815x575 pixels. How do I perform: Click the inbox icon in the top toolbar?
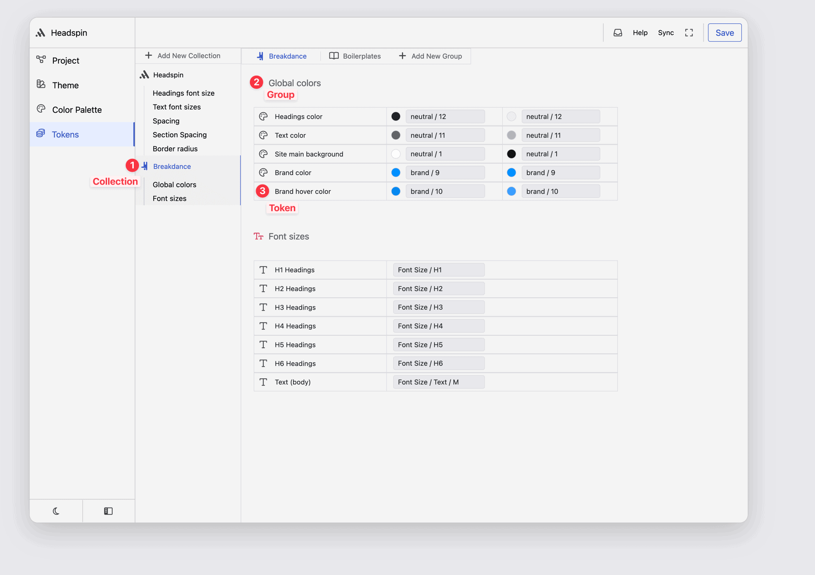click(617, 32)
